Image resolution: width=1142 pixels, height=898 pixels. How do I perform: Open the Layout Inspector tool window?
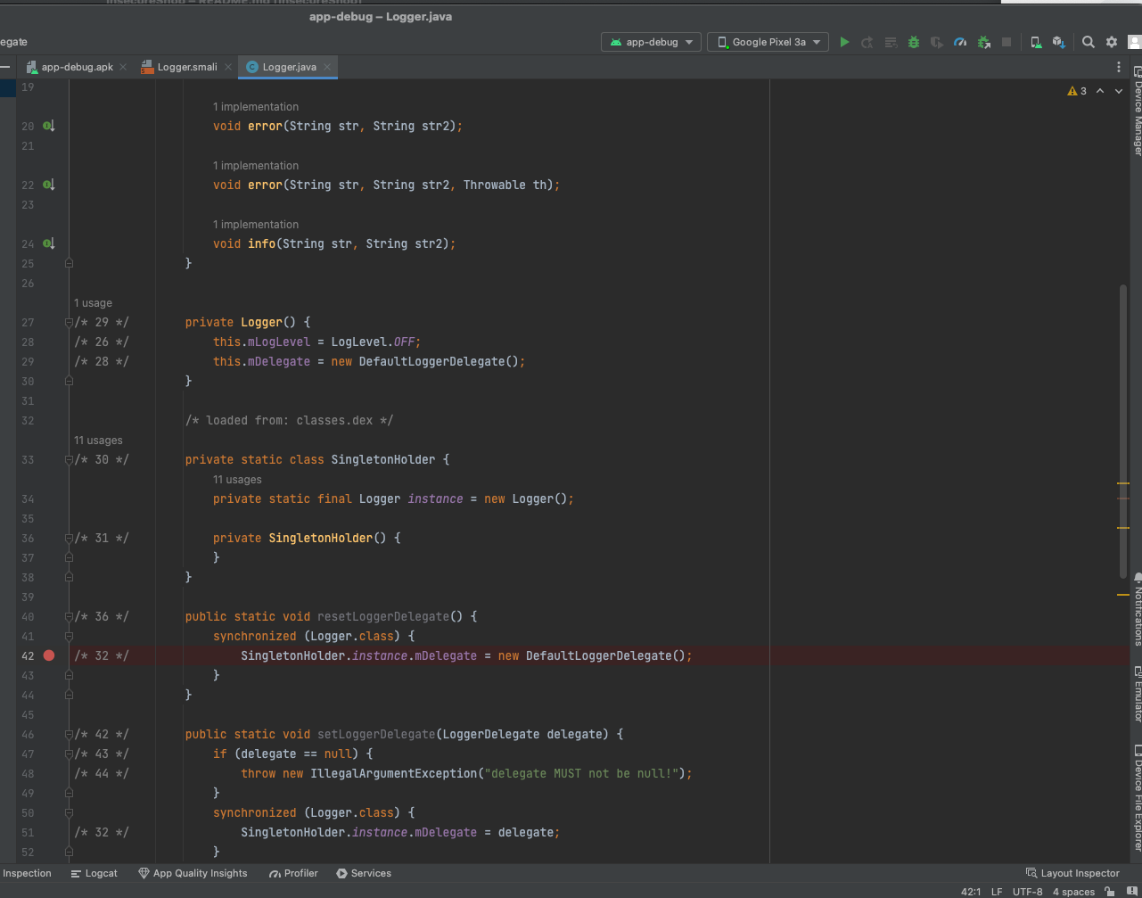1072,873
